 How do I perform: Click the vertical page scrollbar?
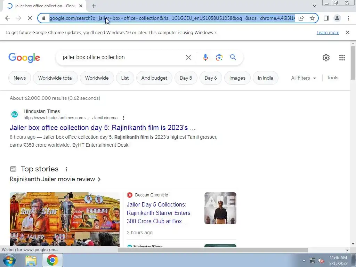353,63
